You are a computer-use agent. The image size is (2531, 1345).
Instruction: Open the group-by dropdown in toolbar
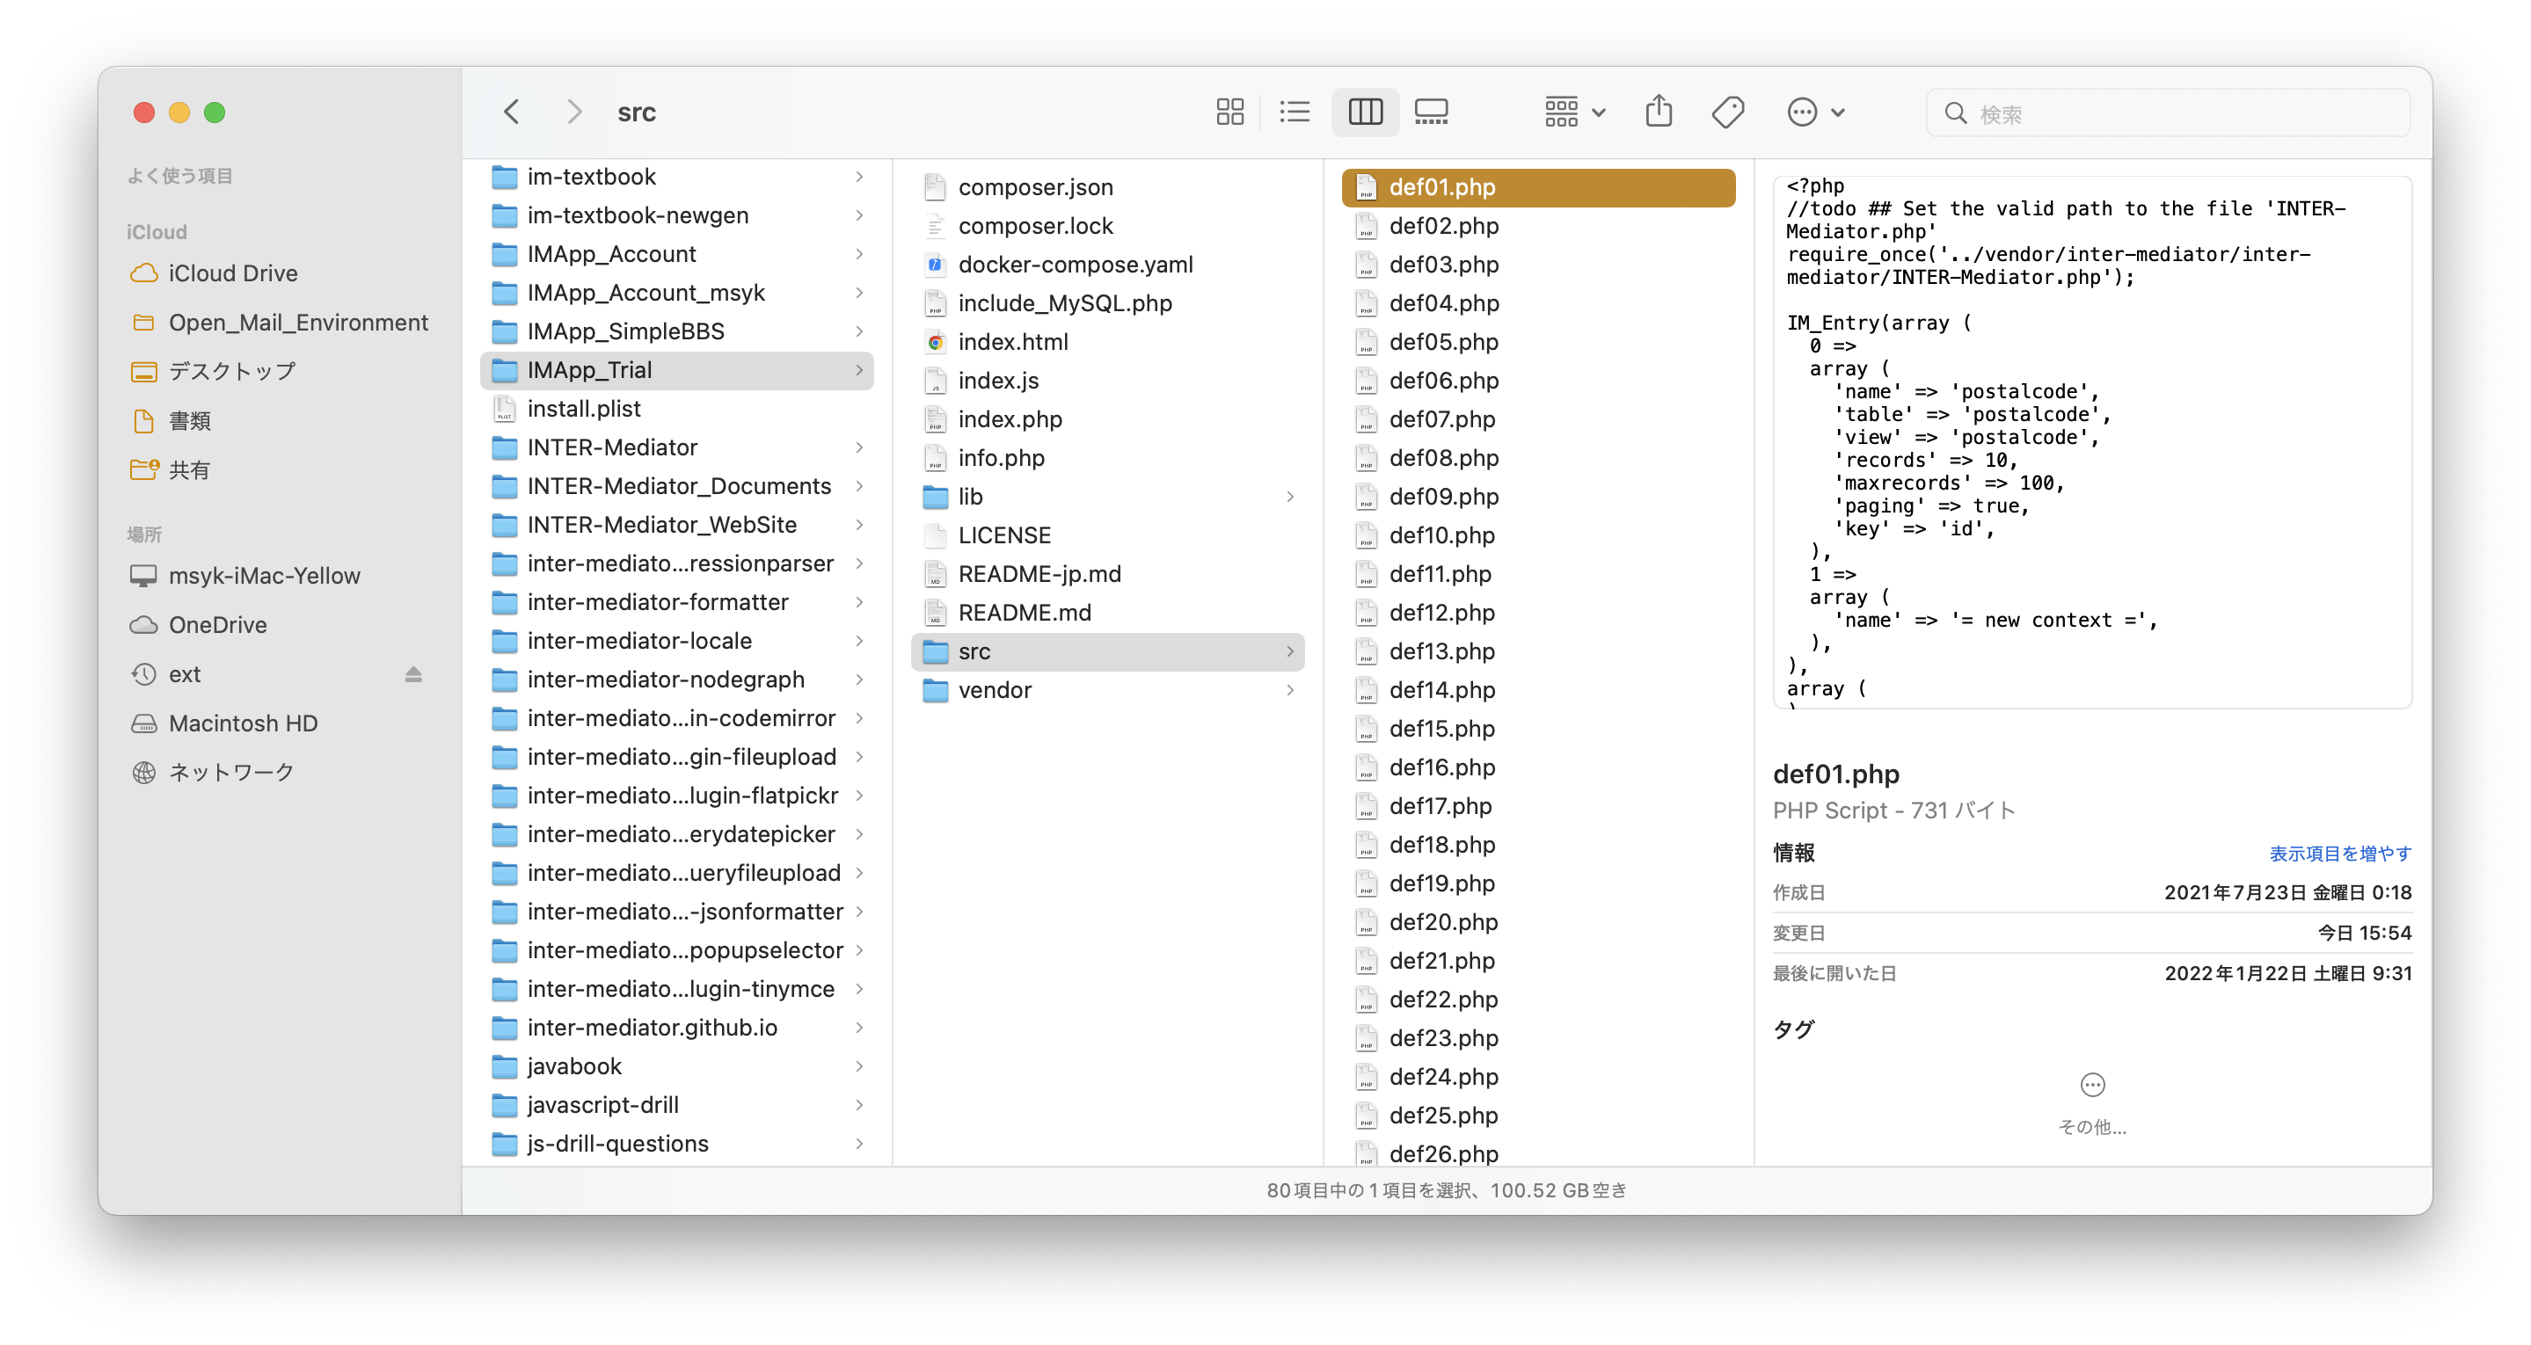pyautogui.click(x=1574, y=112)
